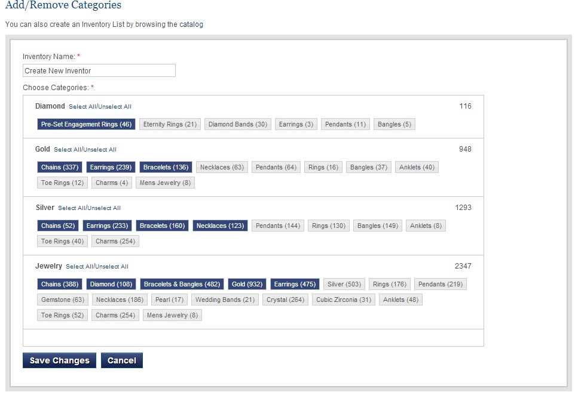Select Gold Necklaces (63) category
The image size is (578, 398).
pyautogui.click(x=222, y=167)
